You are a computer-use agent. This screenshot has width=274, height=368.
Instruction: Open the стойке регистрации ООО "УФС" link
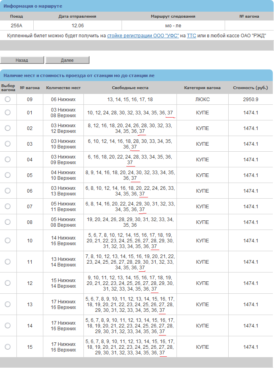click(143, 36)
